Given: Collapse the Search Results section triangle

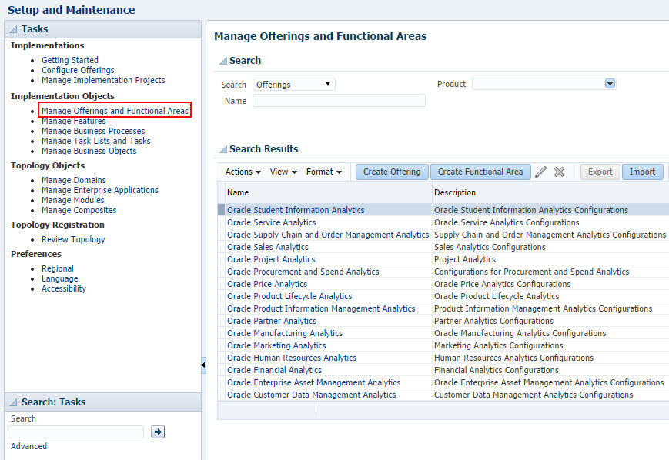Looking at the screenshot, I should coord(222,149).
